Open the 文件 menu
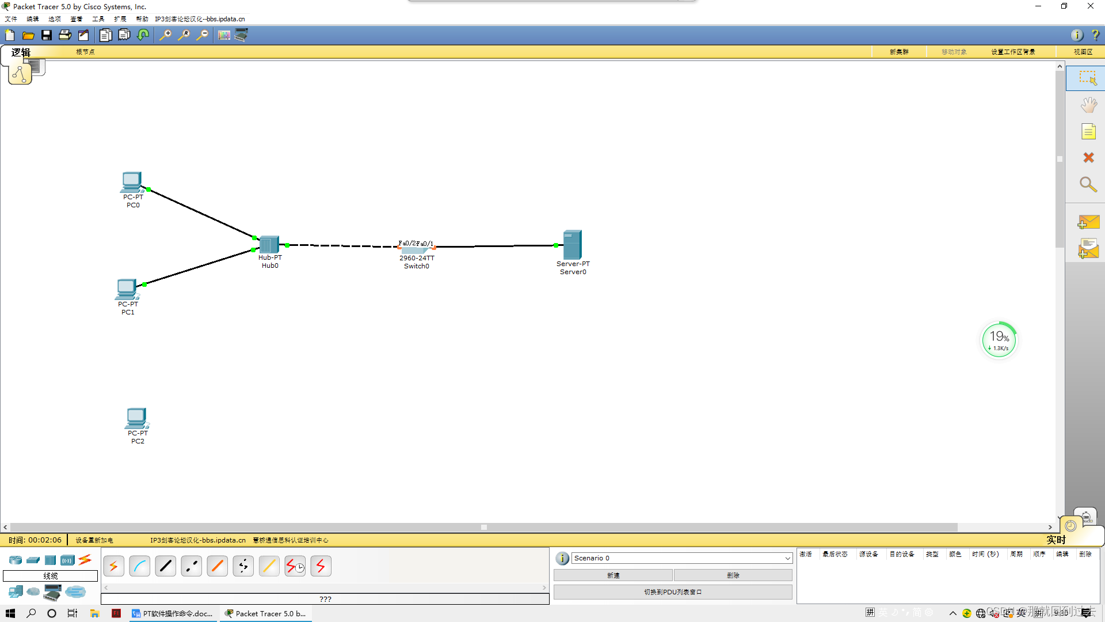The height and width of the screenshot is (622, 1105). tap(11, 19)
